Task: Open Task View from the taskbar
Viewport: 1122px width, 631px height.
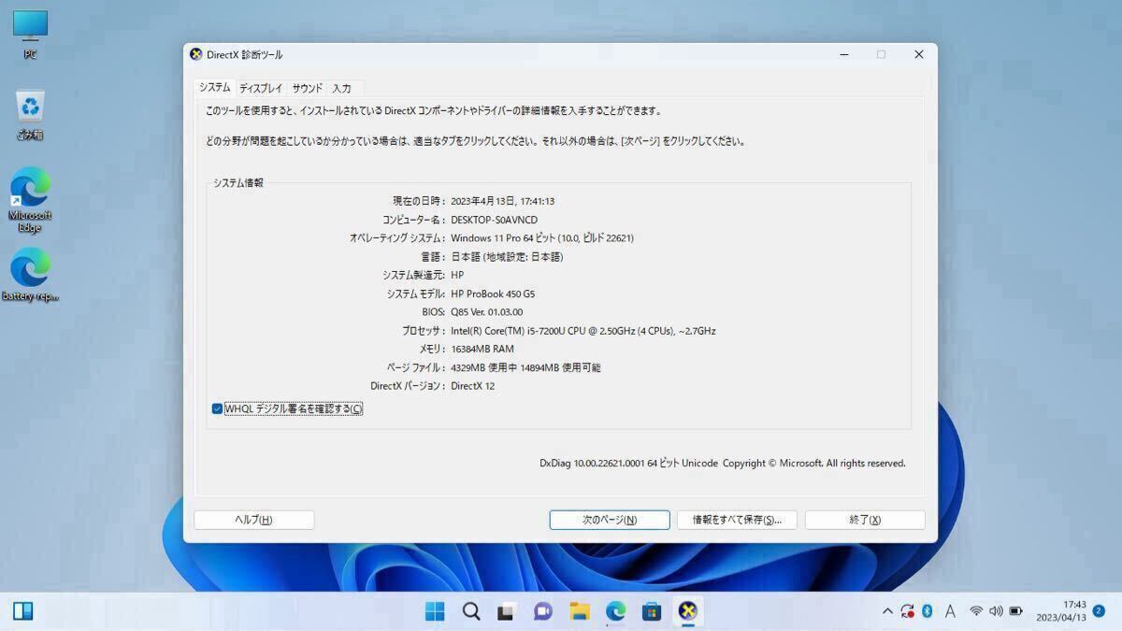Action: pos(507,611)
